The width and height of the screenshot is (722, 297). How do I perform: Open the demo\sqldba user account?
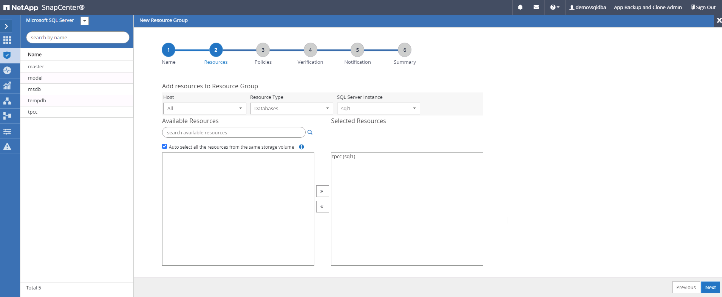pos(587,7)
